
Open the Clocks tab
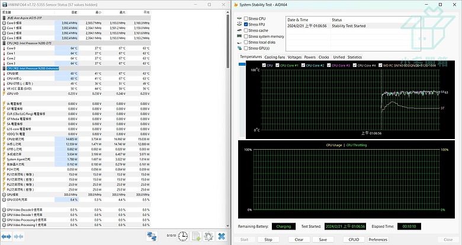click(323, 57)
